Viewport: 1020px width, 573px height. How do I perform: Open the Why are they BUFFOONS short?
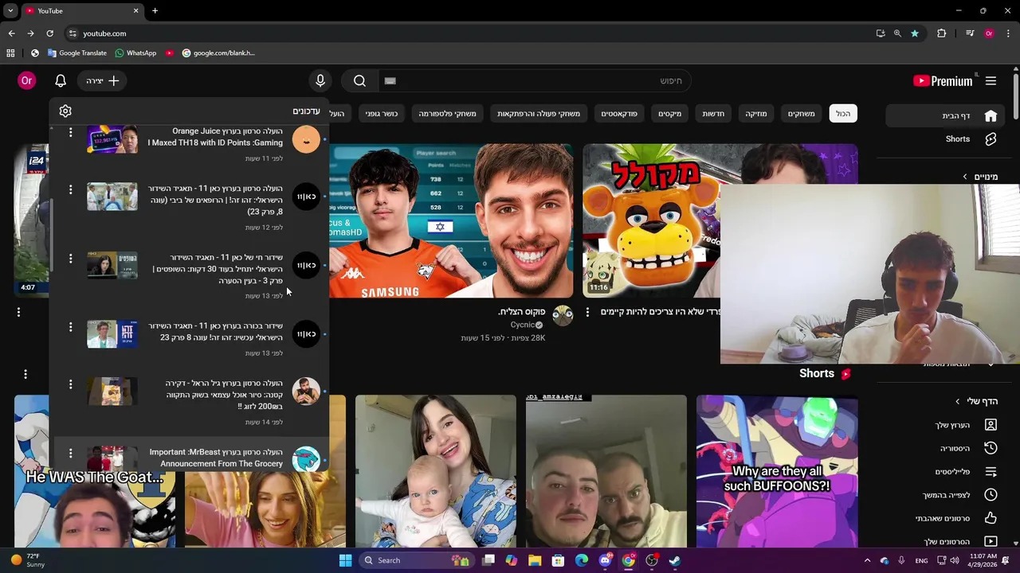[777, 471]
